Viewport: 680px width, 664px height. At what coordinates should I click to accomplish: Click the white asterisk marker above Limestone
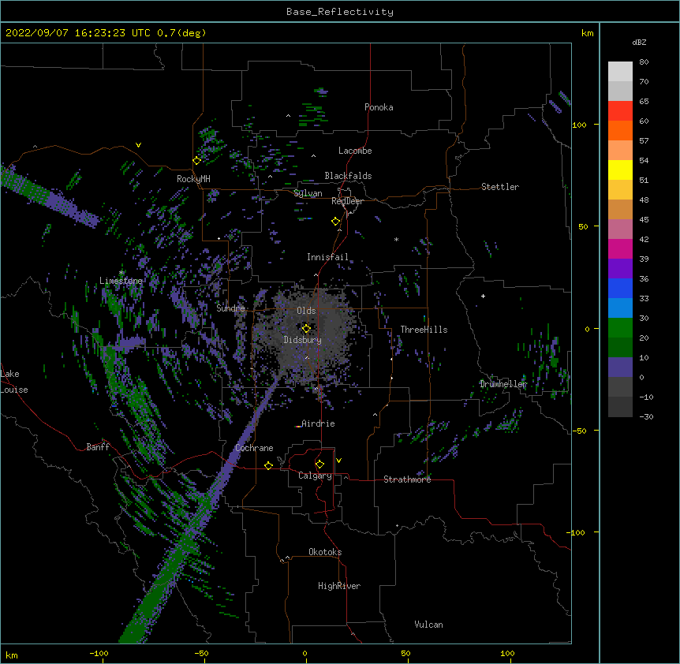click(121, 273)
